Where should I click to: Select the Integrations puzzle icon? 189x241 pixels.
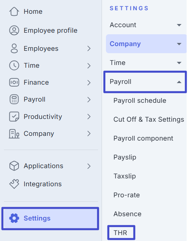pos(14,184)
